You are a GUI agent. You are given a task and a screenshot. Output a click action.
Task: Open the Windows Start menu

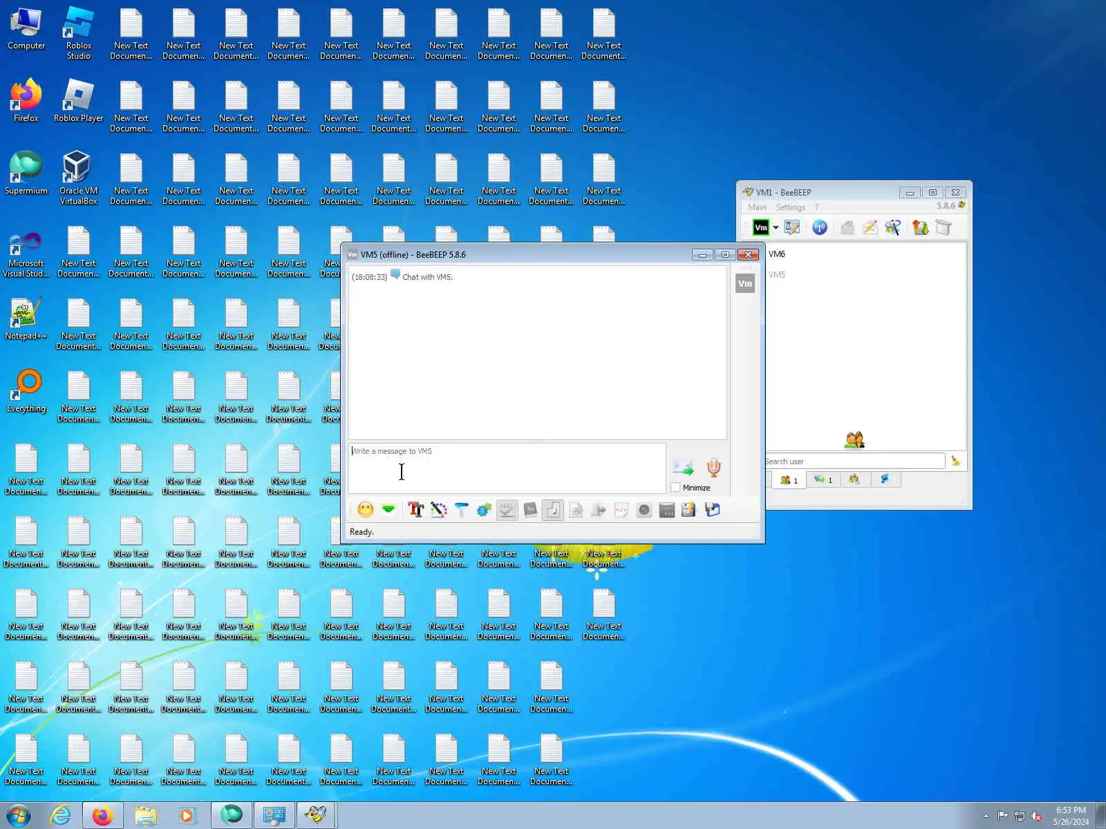pos(19,816)
